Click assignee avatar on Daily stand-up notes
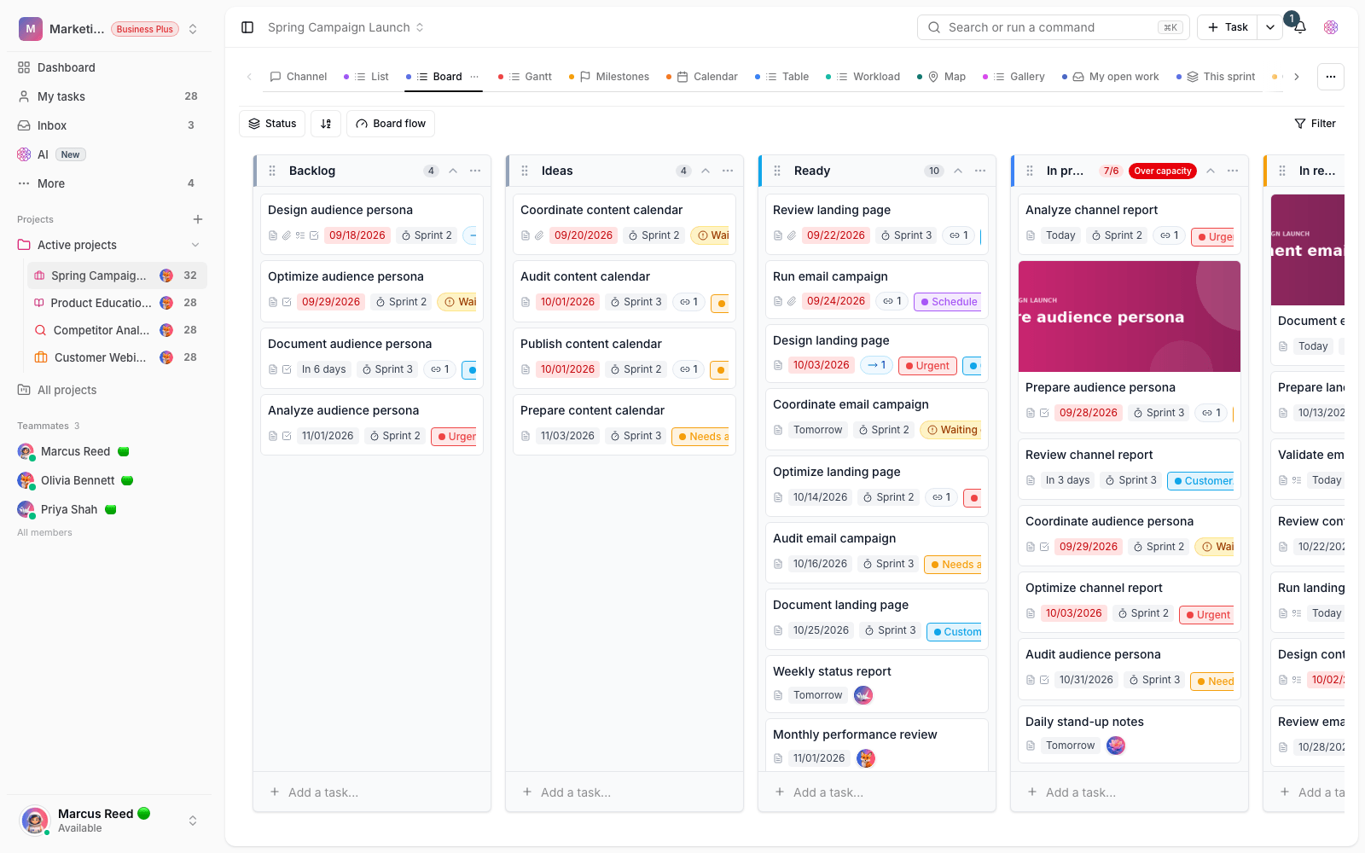Screen dimensions: 1365x853 [1116, 746]
